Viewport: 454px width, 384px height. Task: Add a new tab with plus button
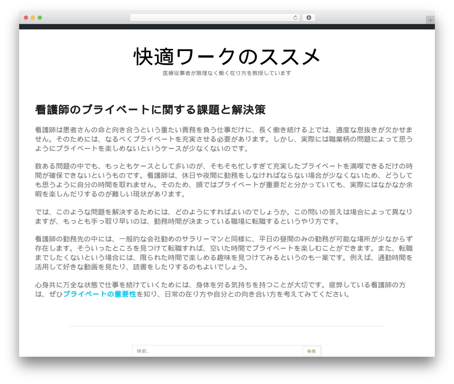point(430,20)
